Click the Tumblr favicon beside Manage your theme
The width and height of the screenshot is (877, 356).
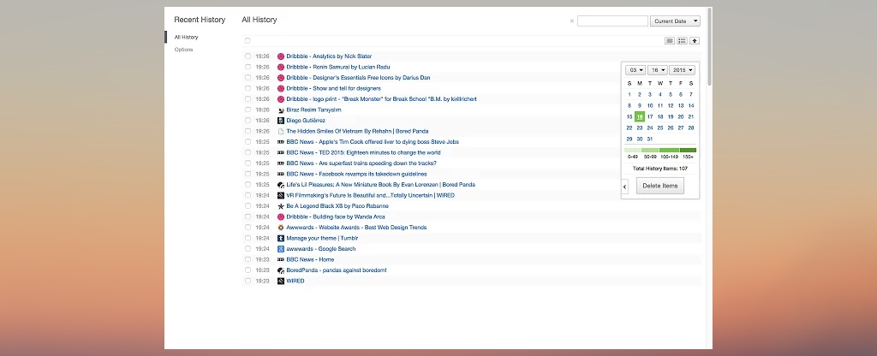[281, 238]
